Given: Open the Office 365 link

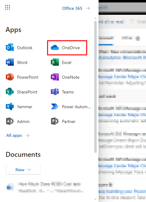Looking at the screenshot, I should pos(72,8).
